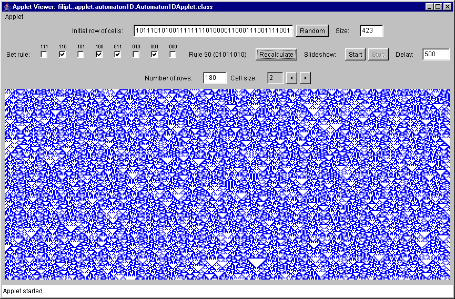Click the Recalculate button
Screen dimensions: 455x299
[x=276, y=54]
